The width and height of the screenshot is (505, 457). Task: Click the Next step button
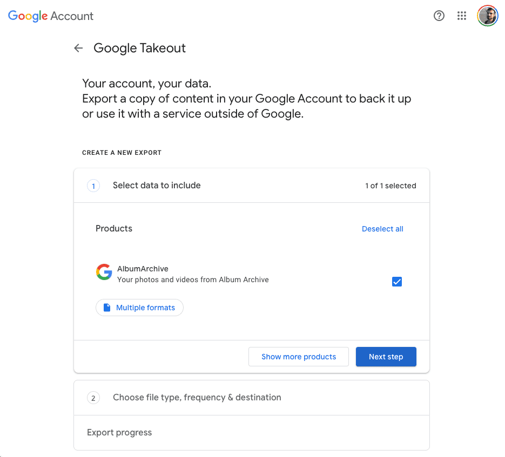386,357
